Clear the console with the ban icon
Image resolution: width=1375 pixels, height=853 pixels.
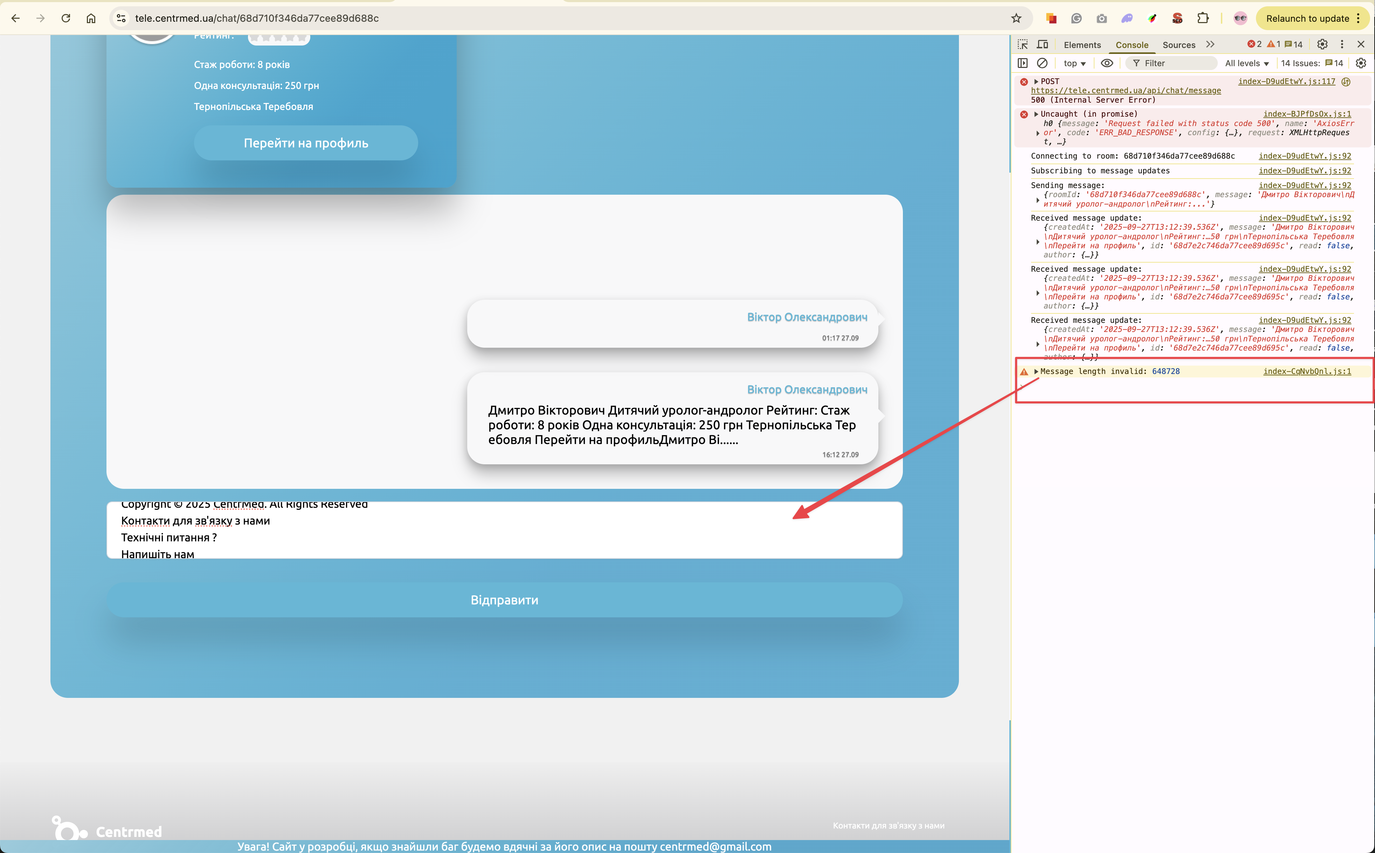(x=1042, y=63)
